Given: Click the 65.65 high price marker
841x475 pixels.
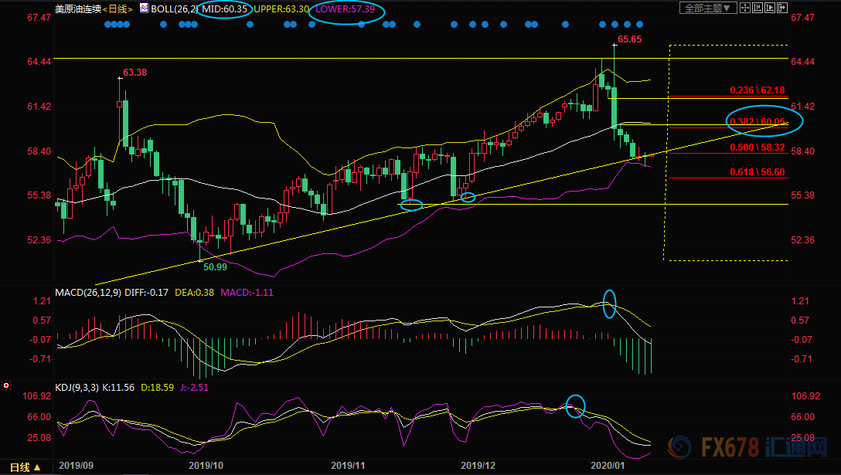Looking at the screenshot, I should (629, 39).
